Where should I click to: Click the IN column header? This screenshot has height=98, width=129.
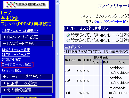80,60
